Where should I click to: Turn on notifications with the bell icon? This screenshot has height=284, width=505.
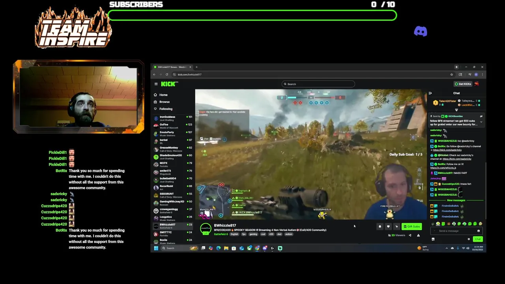pos(380,226)
